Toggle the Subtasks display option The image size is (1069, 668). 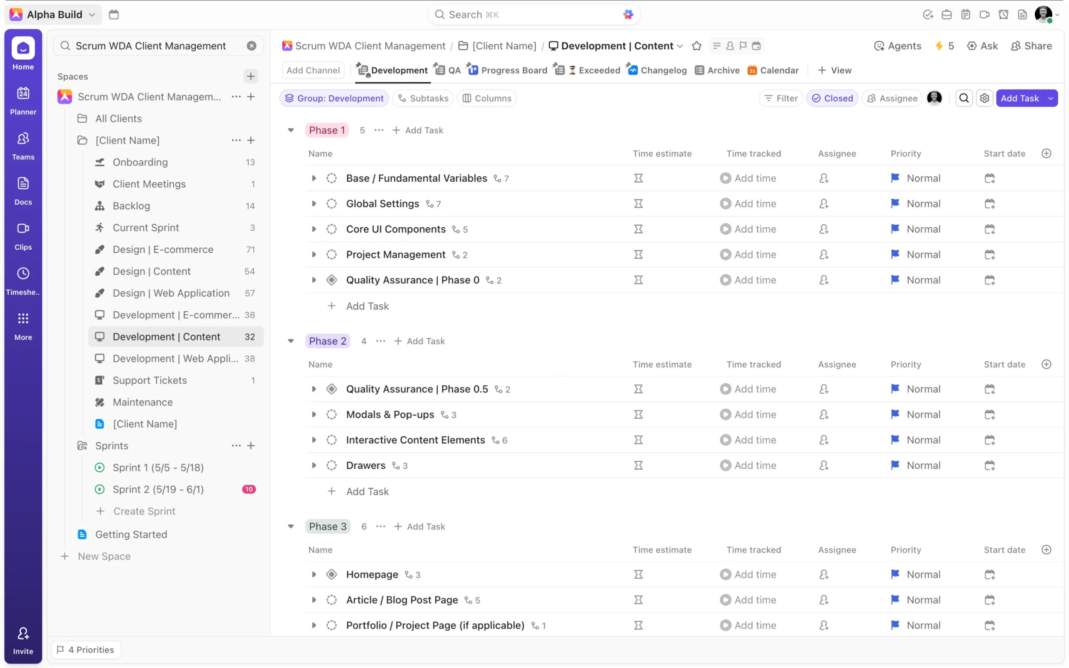(x=423, y=98)
